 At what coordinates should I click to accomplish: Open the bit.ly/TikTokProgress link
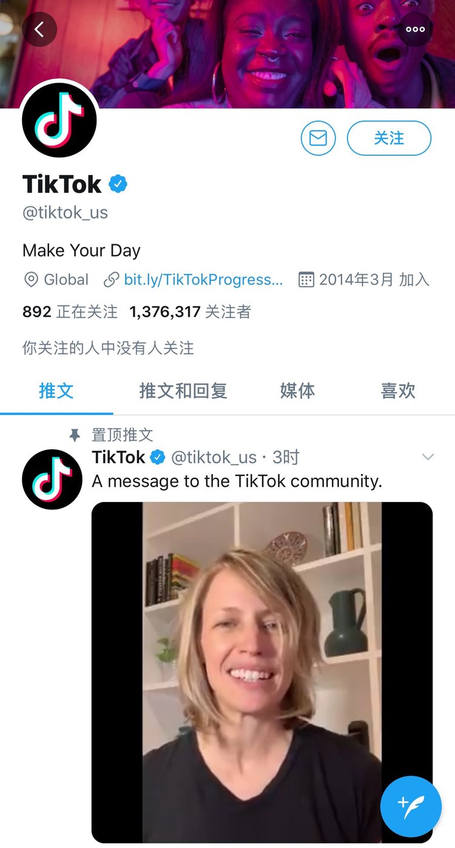203,280
